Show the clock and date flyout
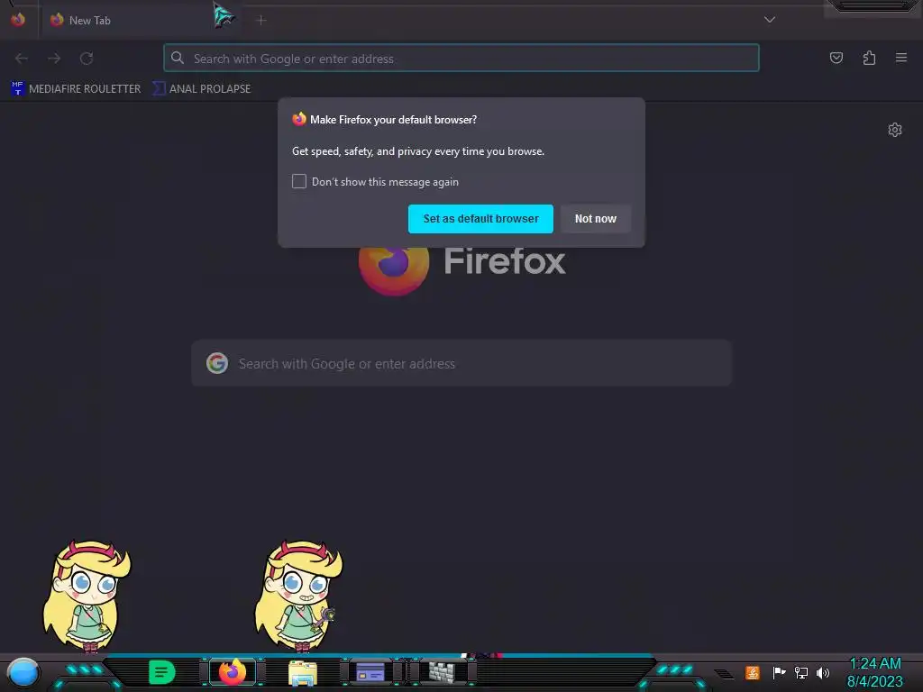The height and width of the screenshot is (692, 923). click(x=874, y=672)
